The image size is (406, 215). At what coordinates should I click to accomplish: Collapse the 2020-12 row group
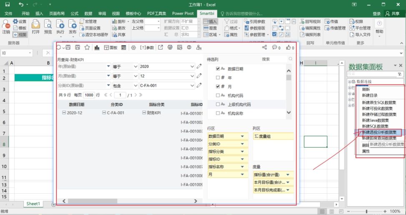coord(64,112)
